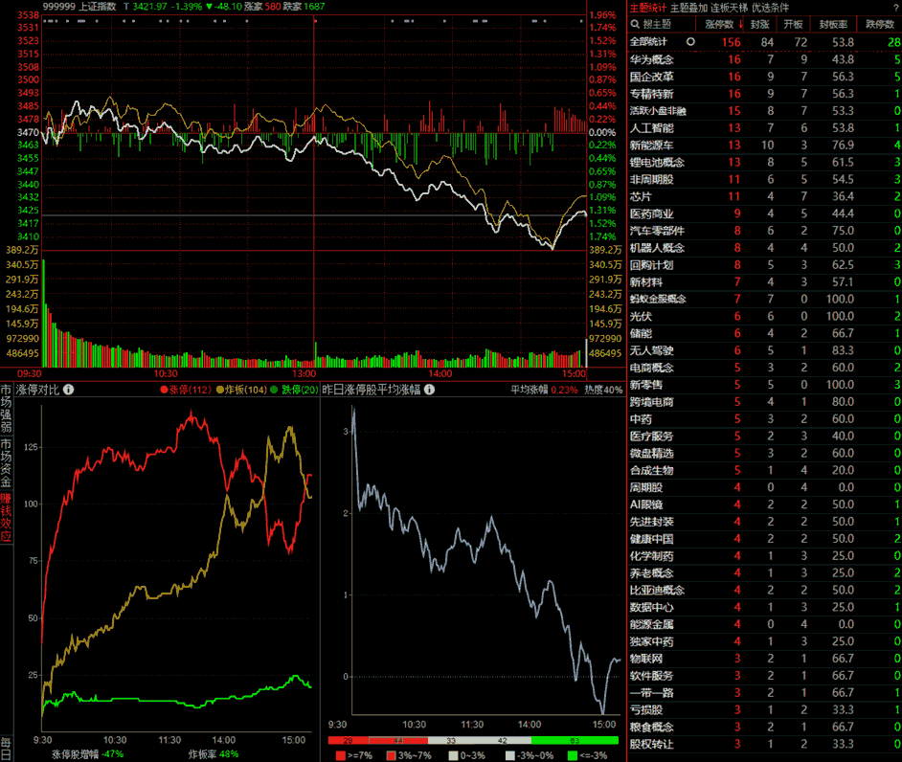Select the 全部统计 row
The height and width of the screenshot is (762, 902).
pos(765,42)
